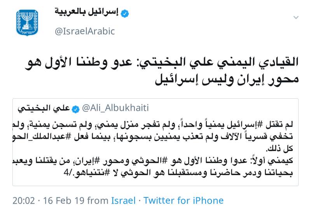Click the verified badge beside علي البخيتي
Image resolution: width=311 pixels, height=218 pixels.
(75, 109)
